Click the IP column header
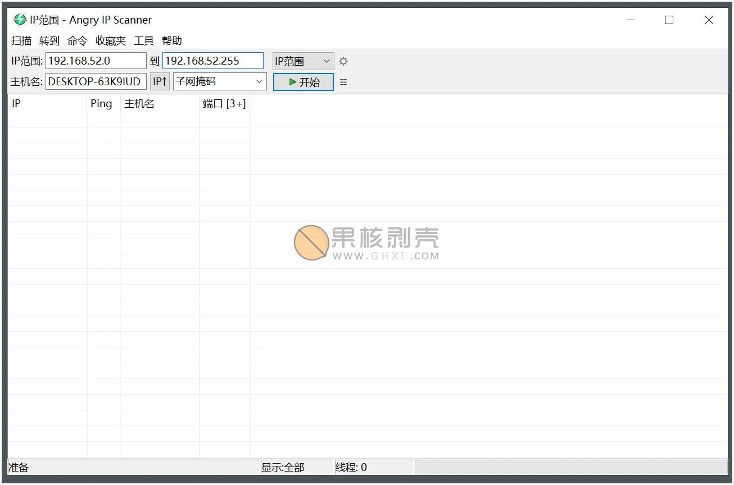734x485 pixels. point(47,103)
